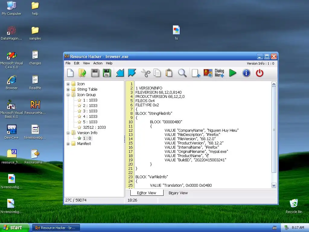
Task: Compile the script with the green play icon
Action: 233,73
